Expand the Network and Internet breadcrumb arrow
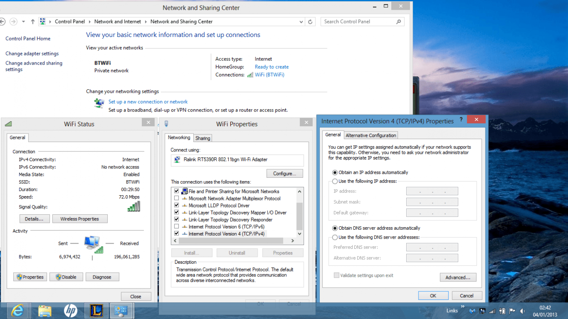The height and width of the screenshot is (319, 568). click(x=146, y=22)
